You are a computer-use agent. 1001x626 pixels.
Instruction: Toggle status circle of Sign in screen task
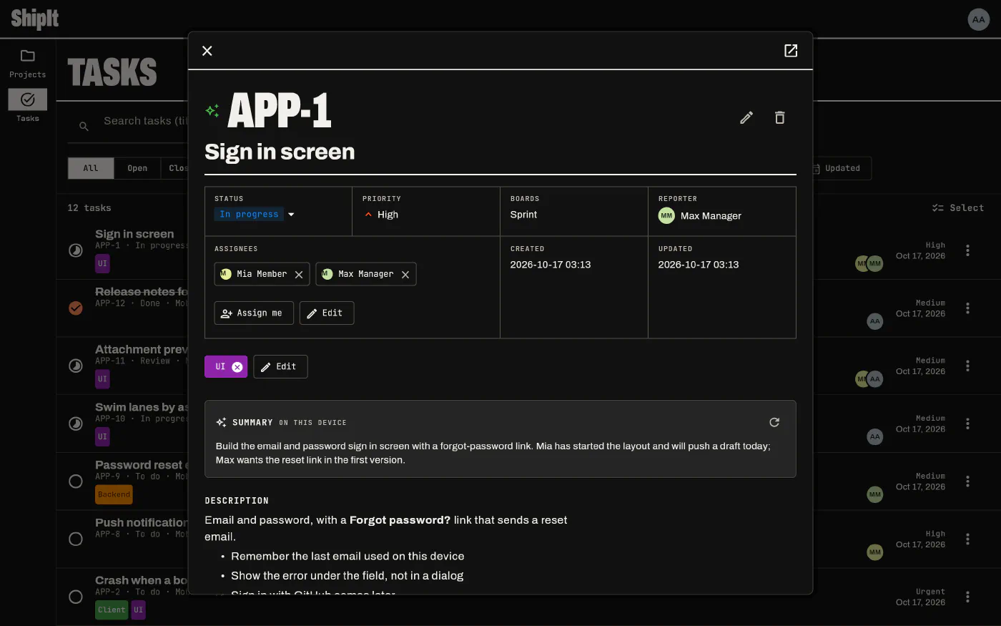point(76,250)
